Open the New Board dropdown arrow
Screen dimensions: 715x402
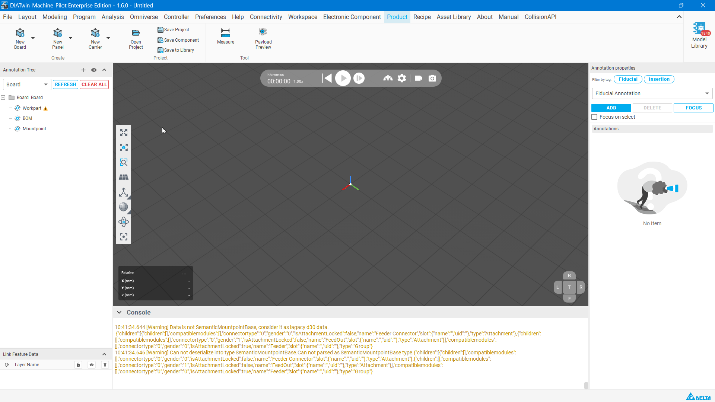33,38
